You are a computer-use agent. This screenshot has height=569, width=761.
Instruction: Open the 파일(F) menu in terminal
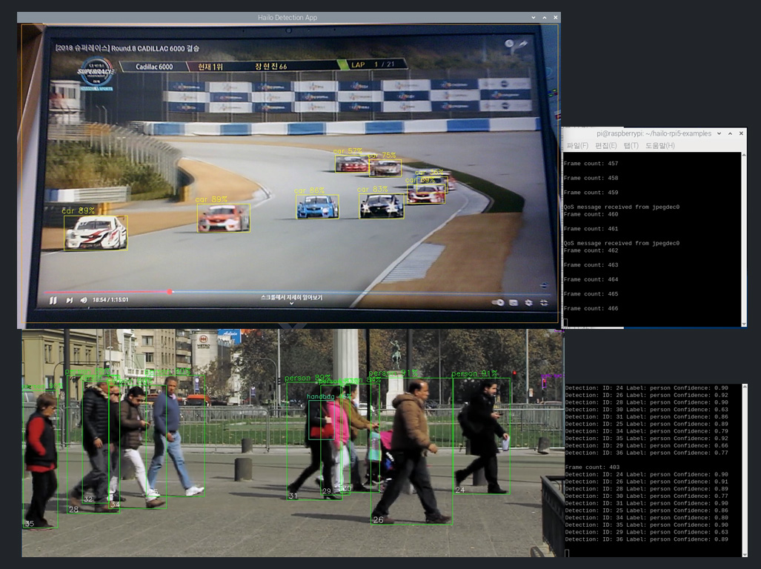click(x=577, y=146)
